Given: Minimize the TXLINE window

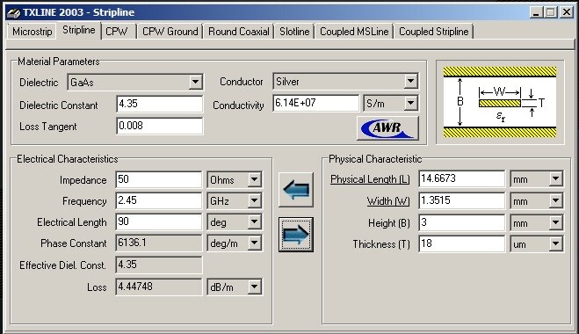Looking at the screenshot, I should coord(536,12).
